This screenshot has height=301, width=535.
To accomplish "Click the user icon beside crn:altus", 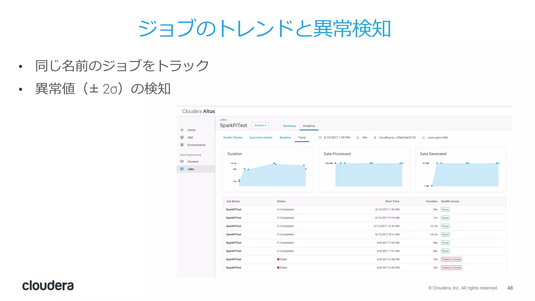I will tap(375, 137).
